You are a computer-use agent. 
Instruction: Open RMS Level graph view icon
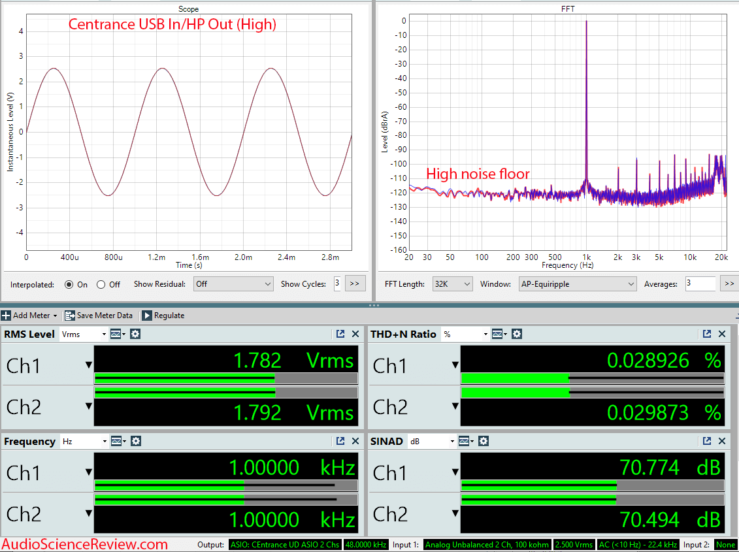(116, 334)
